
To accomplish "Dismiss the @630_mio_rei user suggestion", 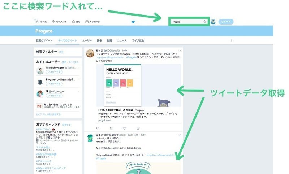I will tap(79, 91).
